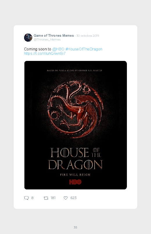
Task: Retweet using the retweet arrows icon
Action: [x=46, y=198]
